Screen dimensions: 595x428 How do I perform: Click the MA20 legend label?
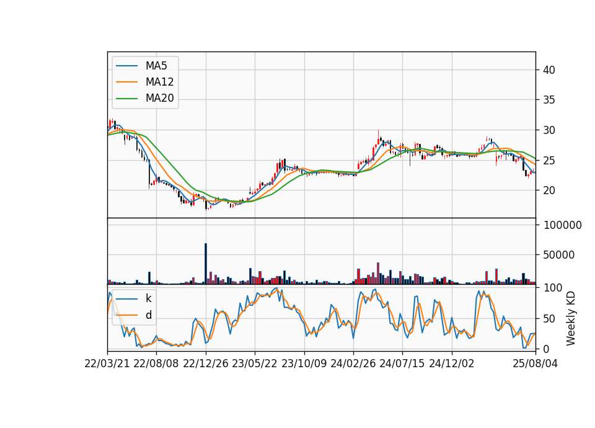coord(159,99)
